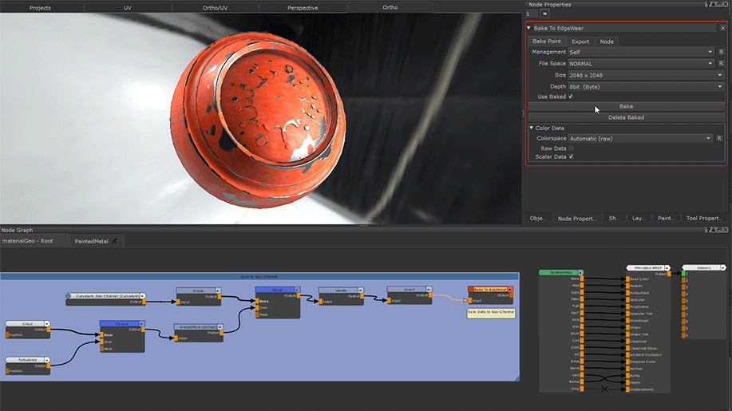The width and height of the screenshot is (732, 411).
Task: Open the Perspective view tab
Action: point(303,8)
